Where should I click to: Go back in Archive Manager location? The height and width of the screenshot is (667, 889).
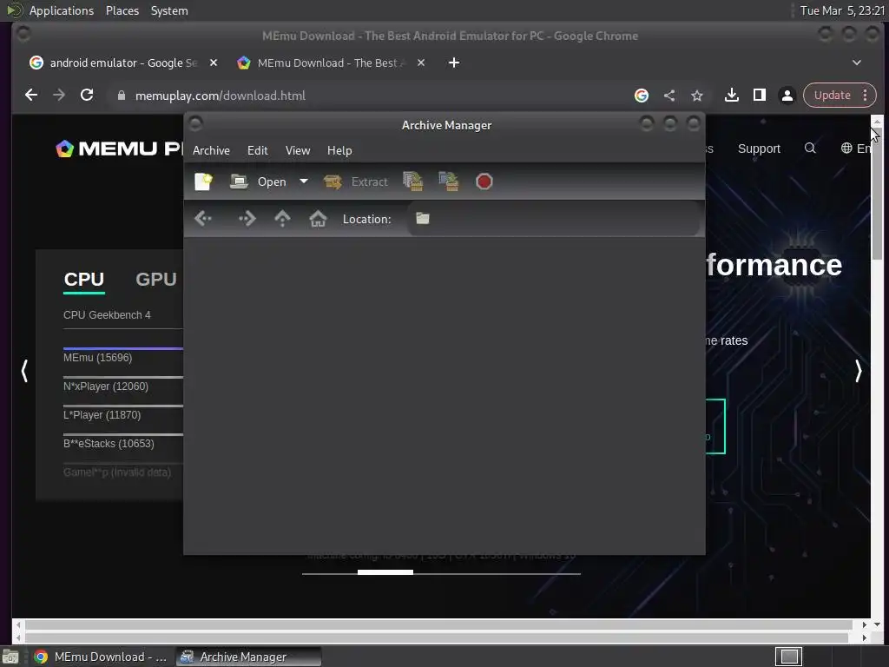click(x=203, y=218)
